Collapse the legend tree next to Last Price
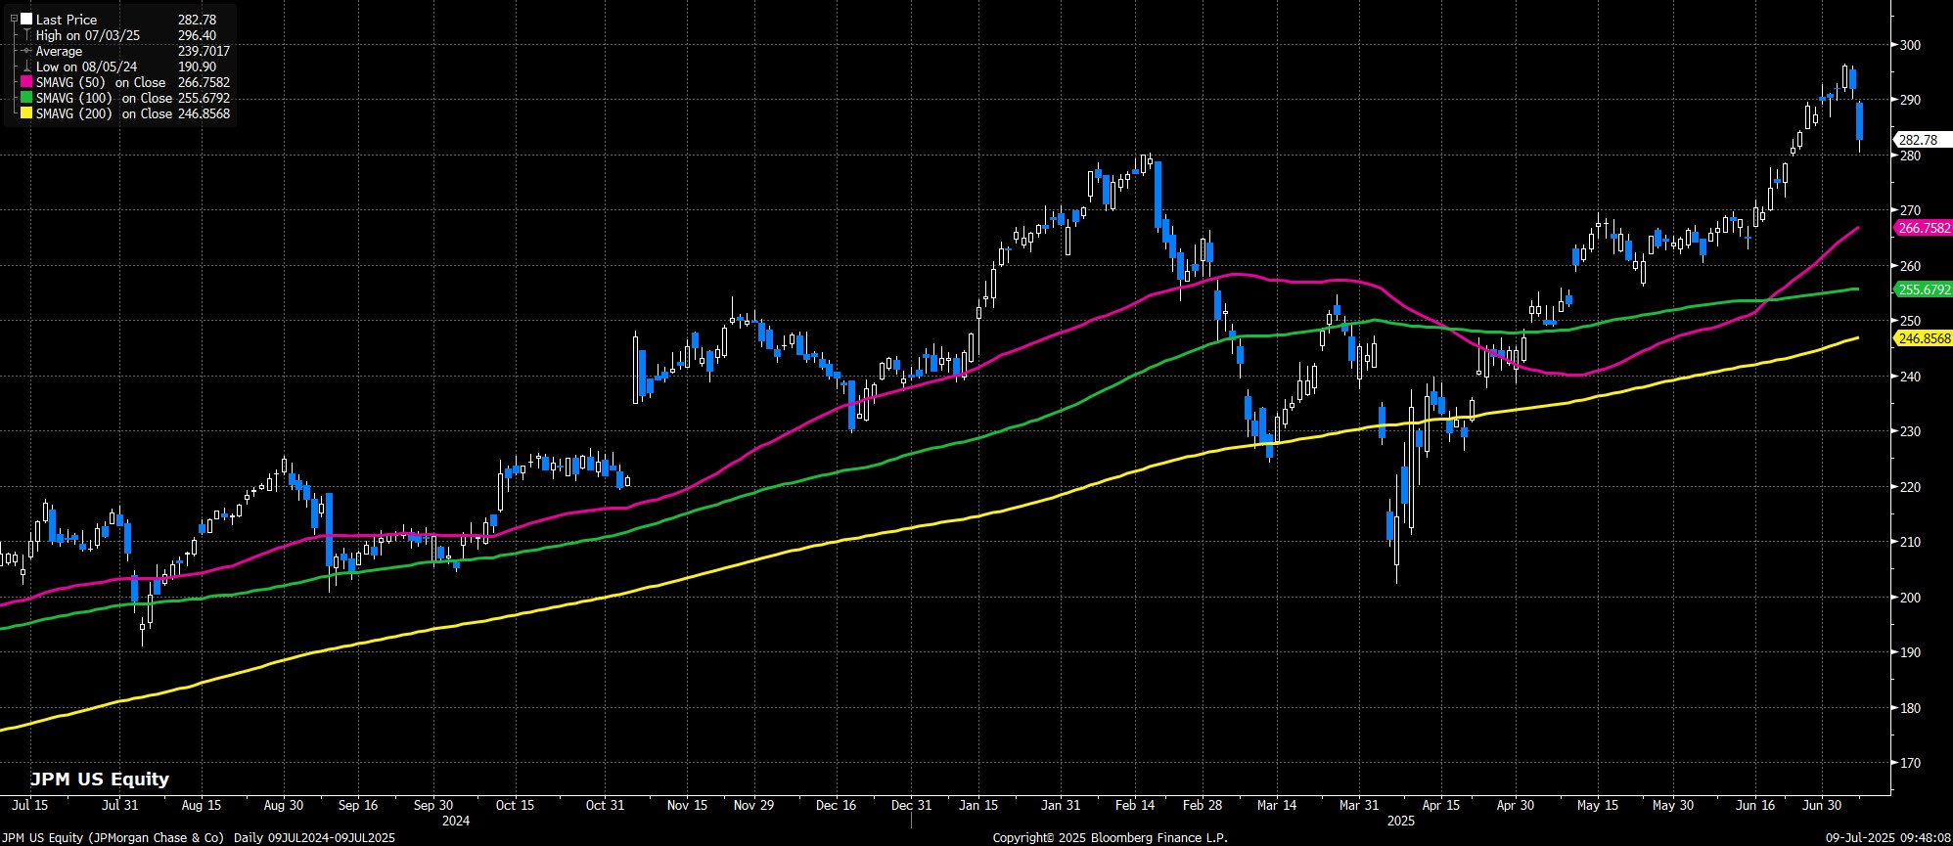 pyautogui.click(x=12, y=19)
